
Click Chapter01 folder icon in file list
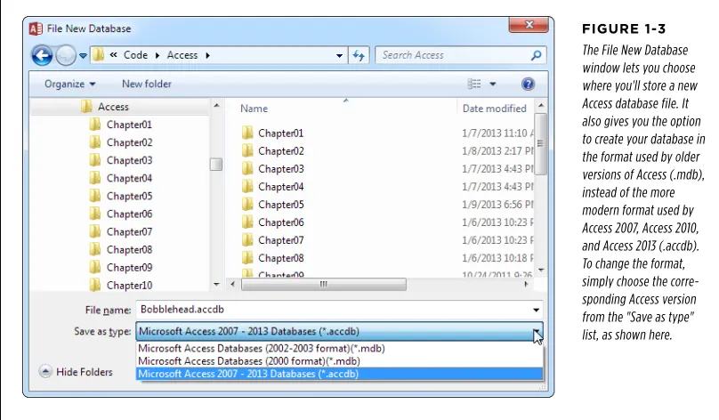pos(247,133)
